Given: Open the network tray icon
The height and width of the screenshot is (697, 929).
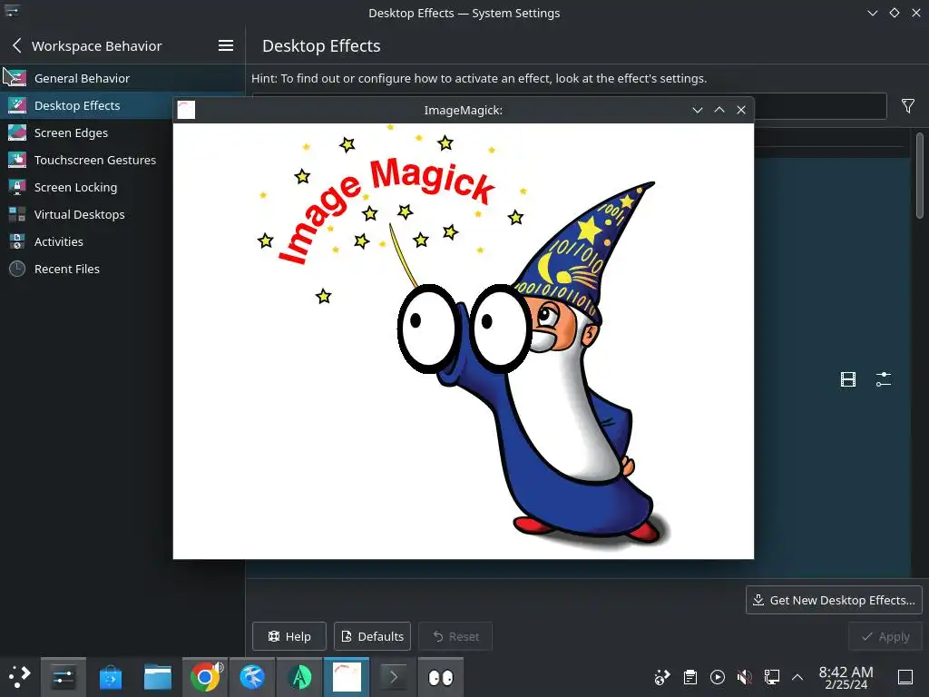Looking at the screenshot, I should tap(771, 677).
